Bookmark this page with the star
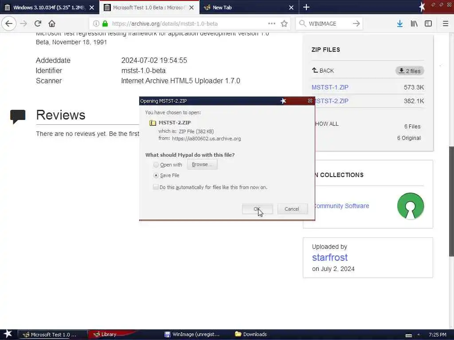 click(x=284, y=23)
